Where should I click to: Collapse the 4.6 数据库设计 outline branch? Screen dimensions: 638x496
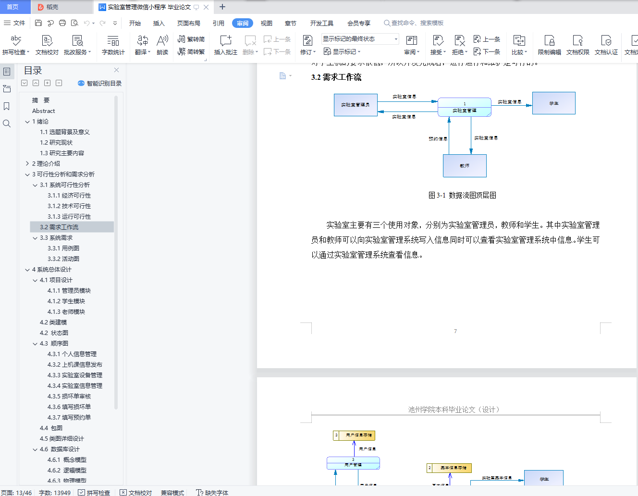click(x=35, y=449)
